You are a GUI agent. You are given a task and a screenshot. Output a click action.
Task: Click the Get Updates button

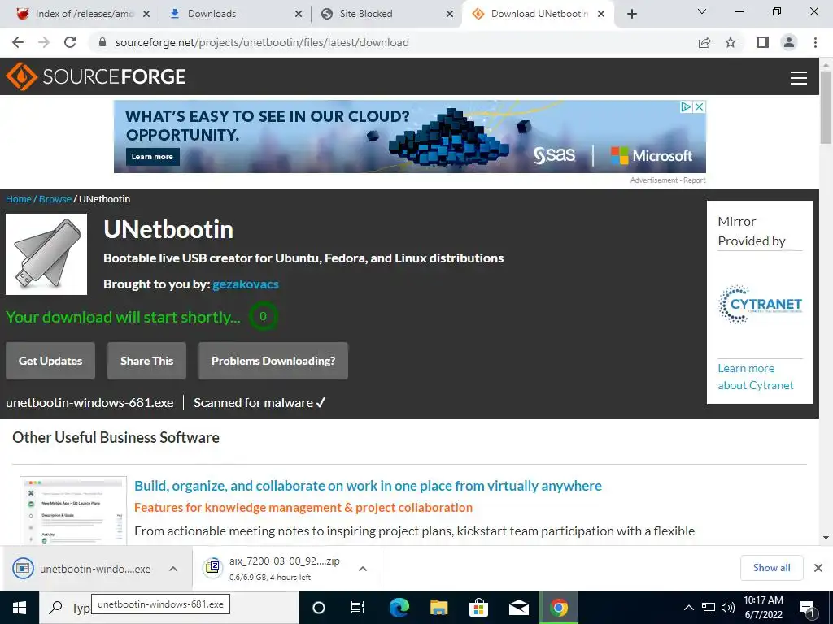point(50,361)
